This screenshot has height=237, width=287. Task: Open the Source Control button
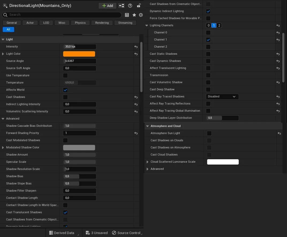[x=126, y=233]
